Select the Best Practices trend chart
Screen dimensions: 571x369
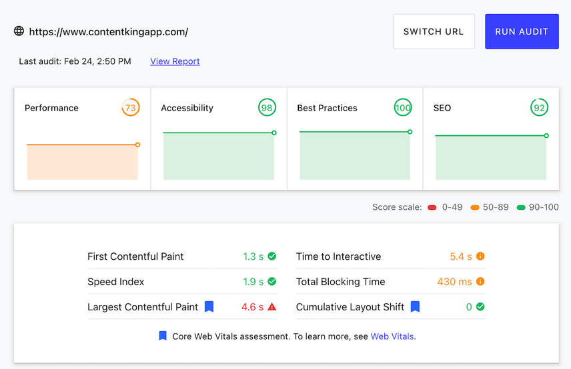click(355, 155)
